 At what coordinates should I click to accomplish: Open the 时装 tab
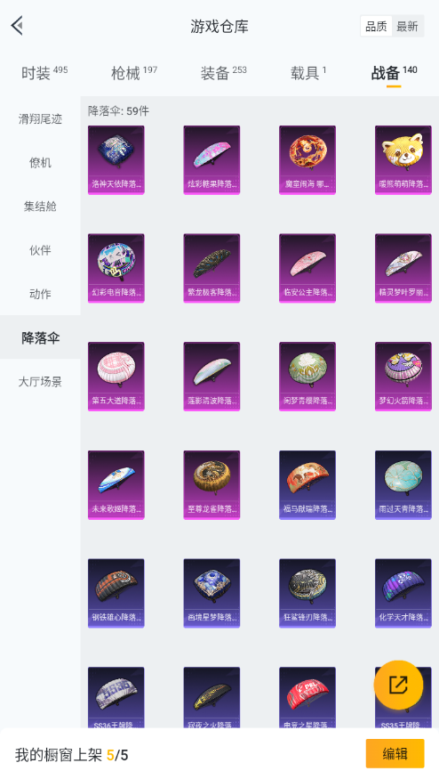pyautogui.click(x=44, y=73)
